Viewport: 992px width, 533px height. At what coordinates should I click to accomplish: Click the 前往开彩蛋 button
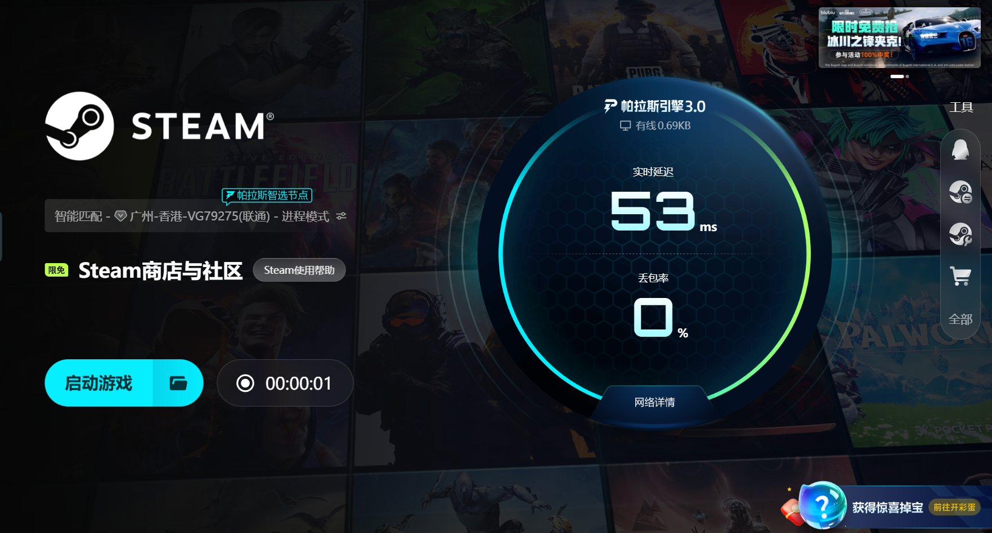(x=954, y=507)
